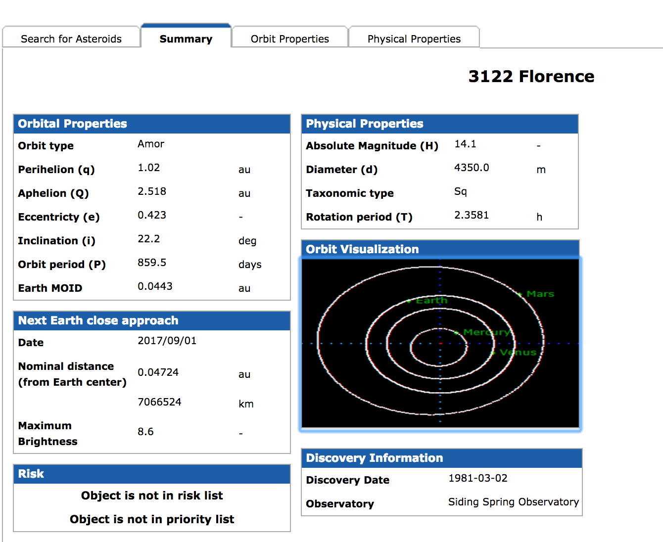Click the Absolute Magnitude value 14.1
This screenshot has height=542, width=663.
(466, 144)
